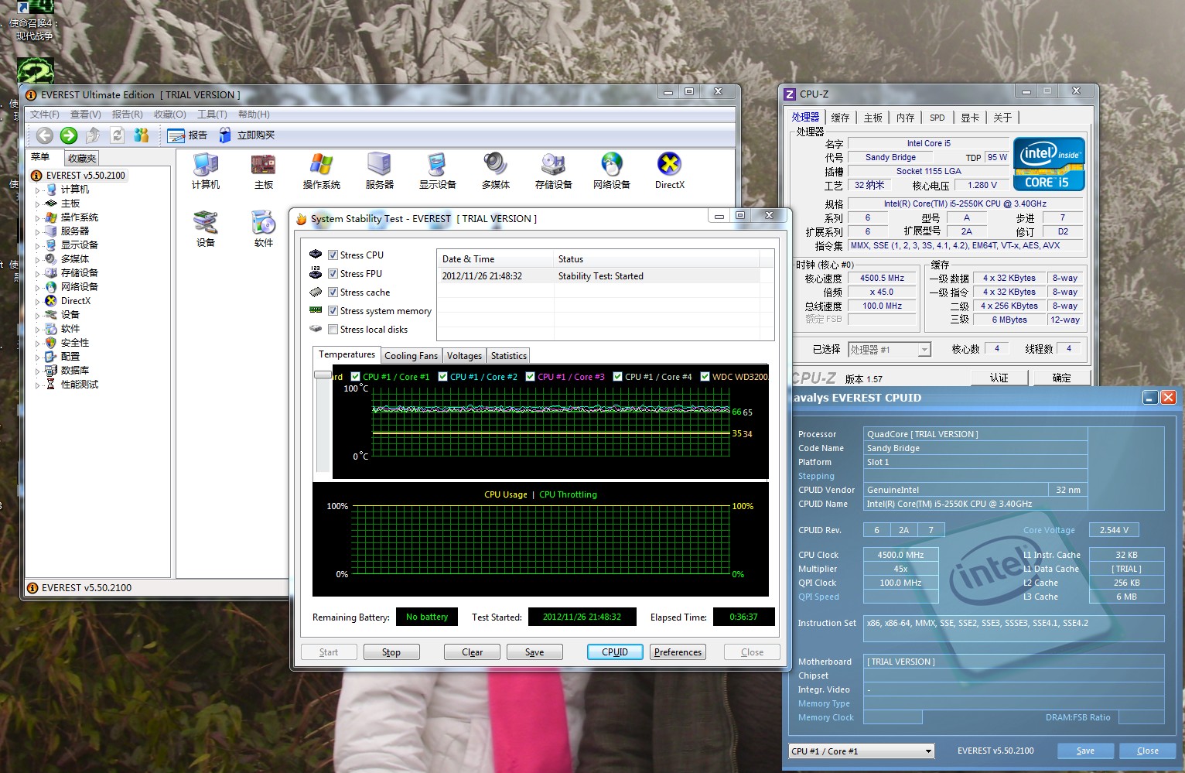1185x773 pixels.
Task: Switch to the Cooling Fans tab
Action: pos(411,356)
